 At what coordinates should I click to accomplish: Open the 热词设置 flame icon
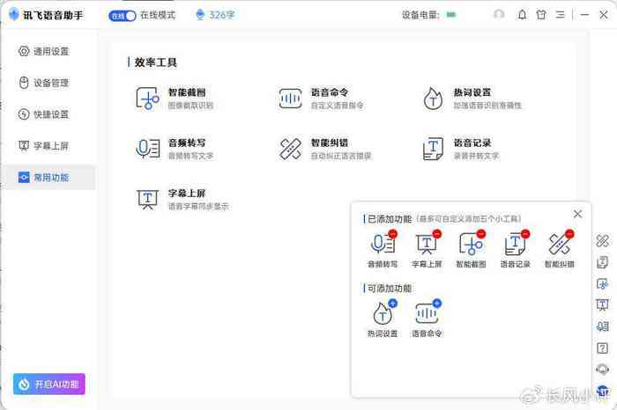[x=433, y=99]
